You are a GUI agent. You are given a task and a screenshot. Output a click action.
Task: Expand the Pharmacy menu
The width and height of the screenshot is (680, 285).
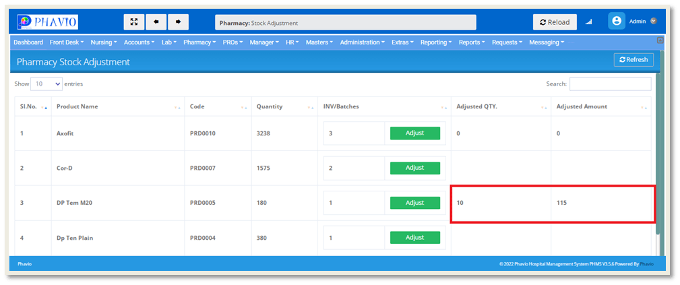(199, 42)
